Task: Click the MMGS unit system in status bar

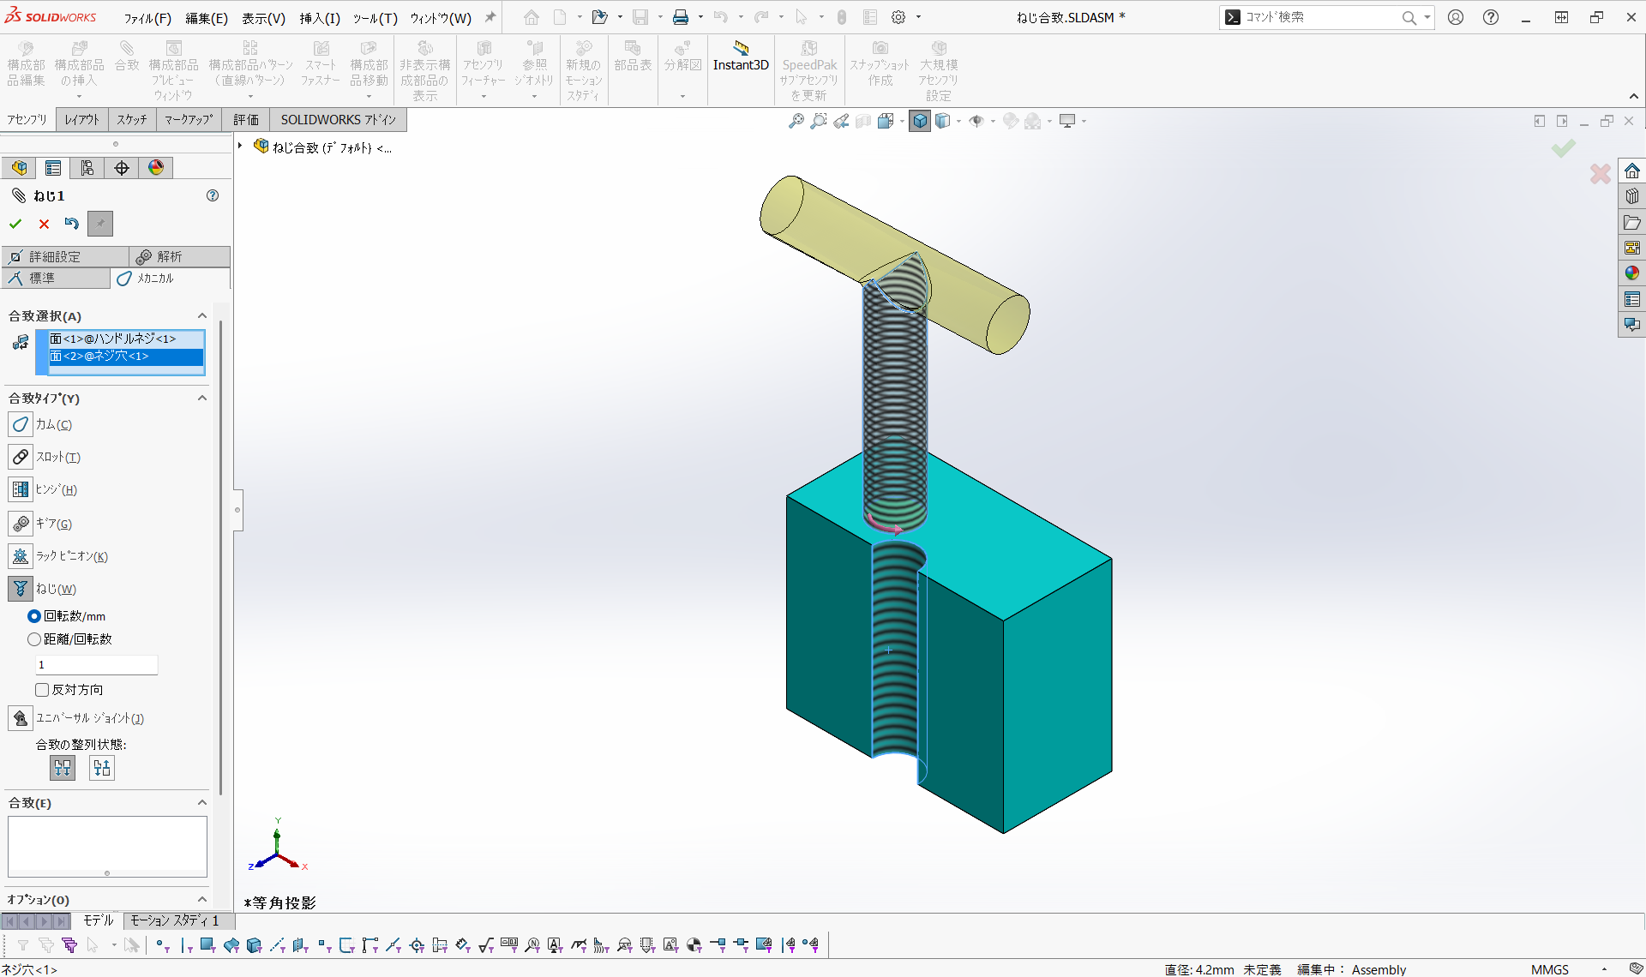Action: click(x=1550, y=969)
